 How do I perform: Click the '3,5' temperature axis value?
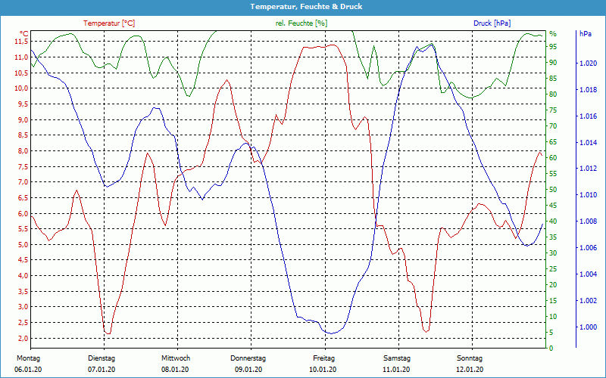pos(23,292)
